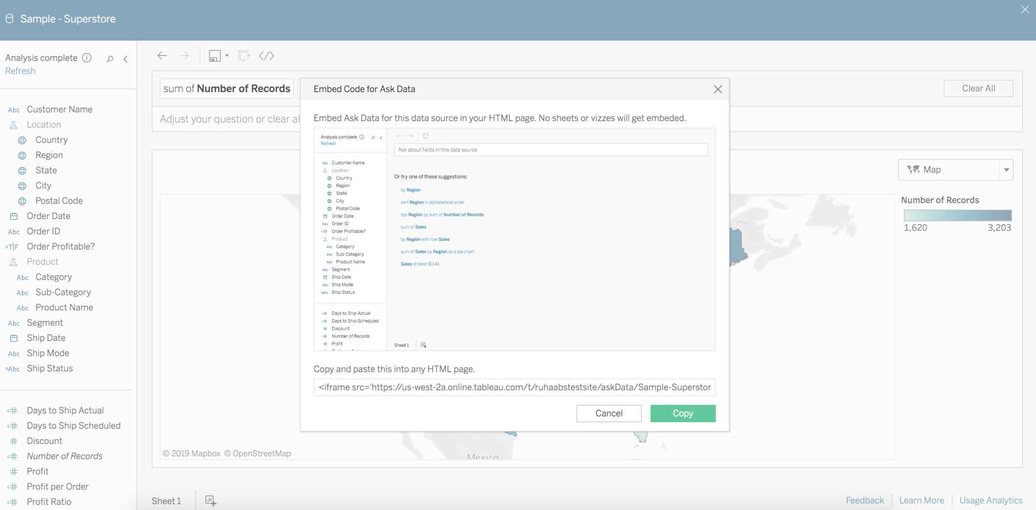This screenshot has width=1036, height=510.
Task: Collapse the data fields side panel
Action: pos(126,59)
